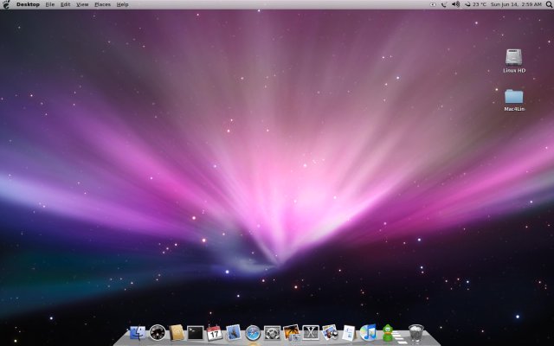The height and width of the screenshot is (346, 554).
Task: Launch the Dashboard gauge icon in dock
Action: tap(157, 332)
